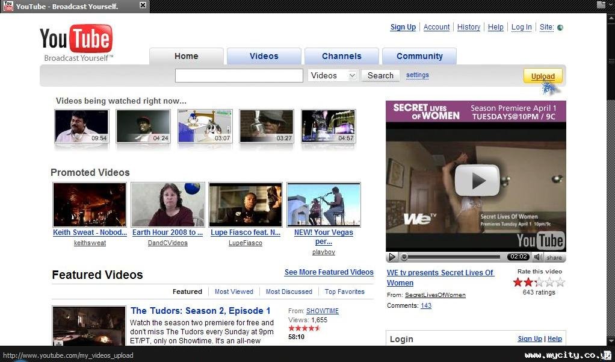
Task: Open the 143 comments link
Action: 426,305
